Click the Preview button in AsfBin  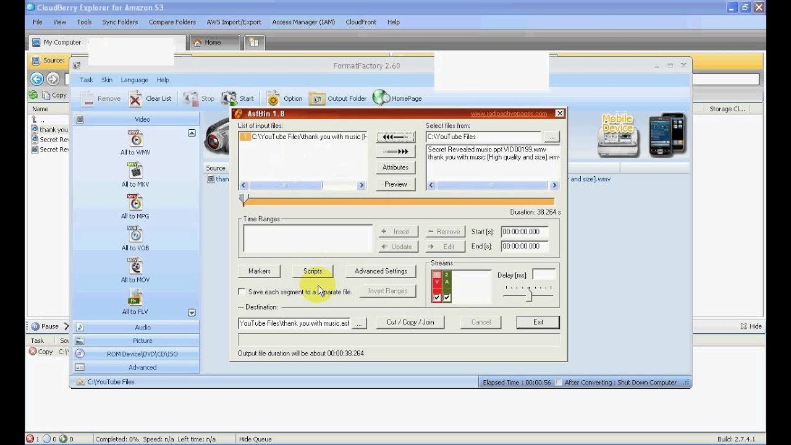click(x=395, y=184)
